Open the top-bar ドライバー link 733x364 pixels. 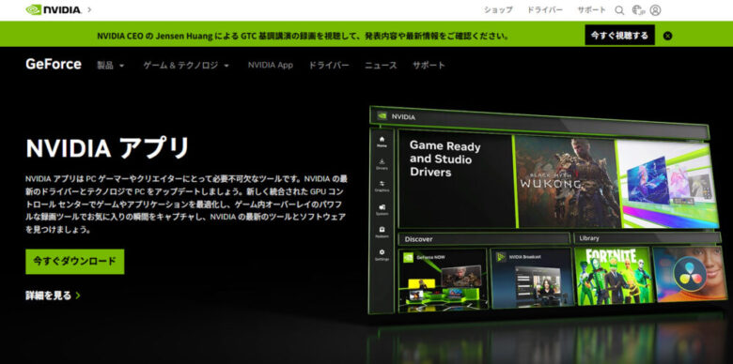[x=545, y=9]
